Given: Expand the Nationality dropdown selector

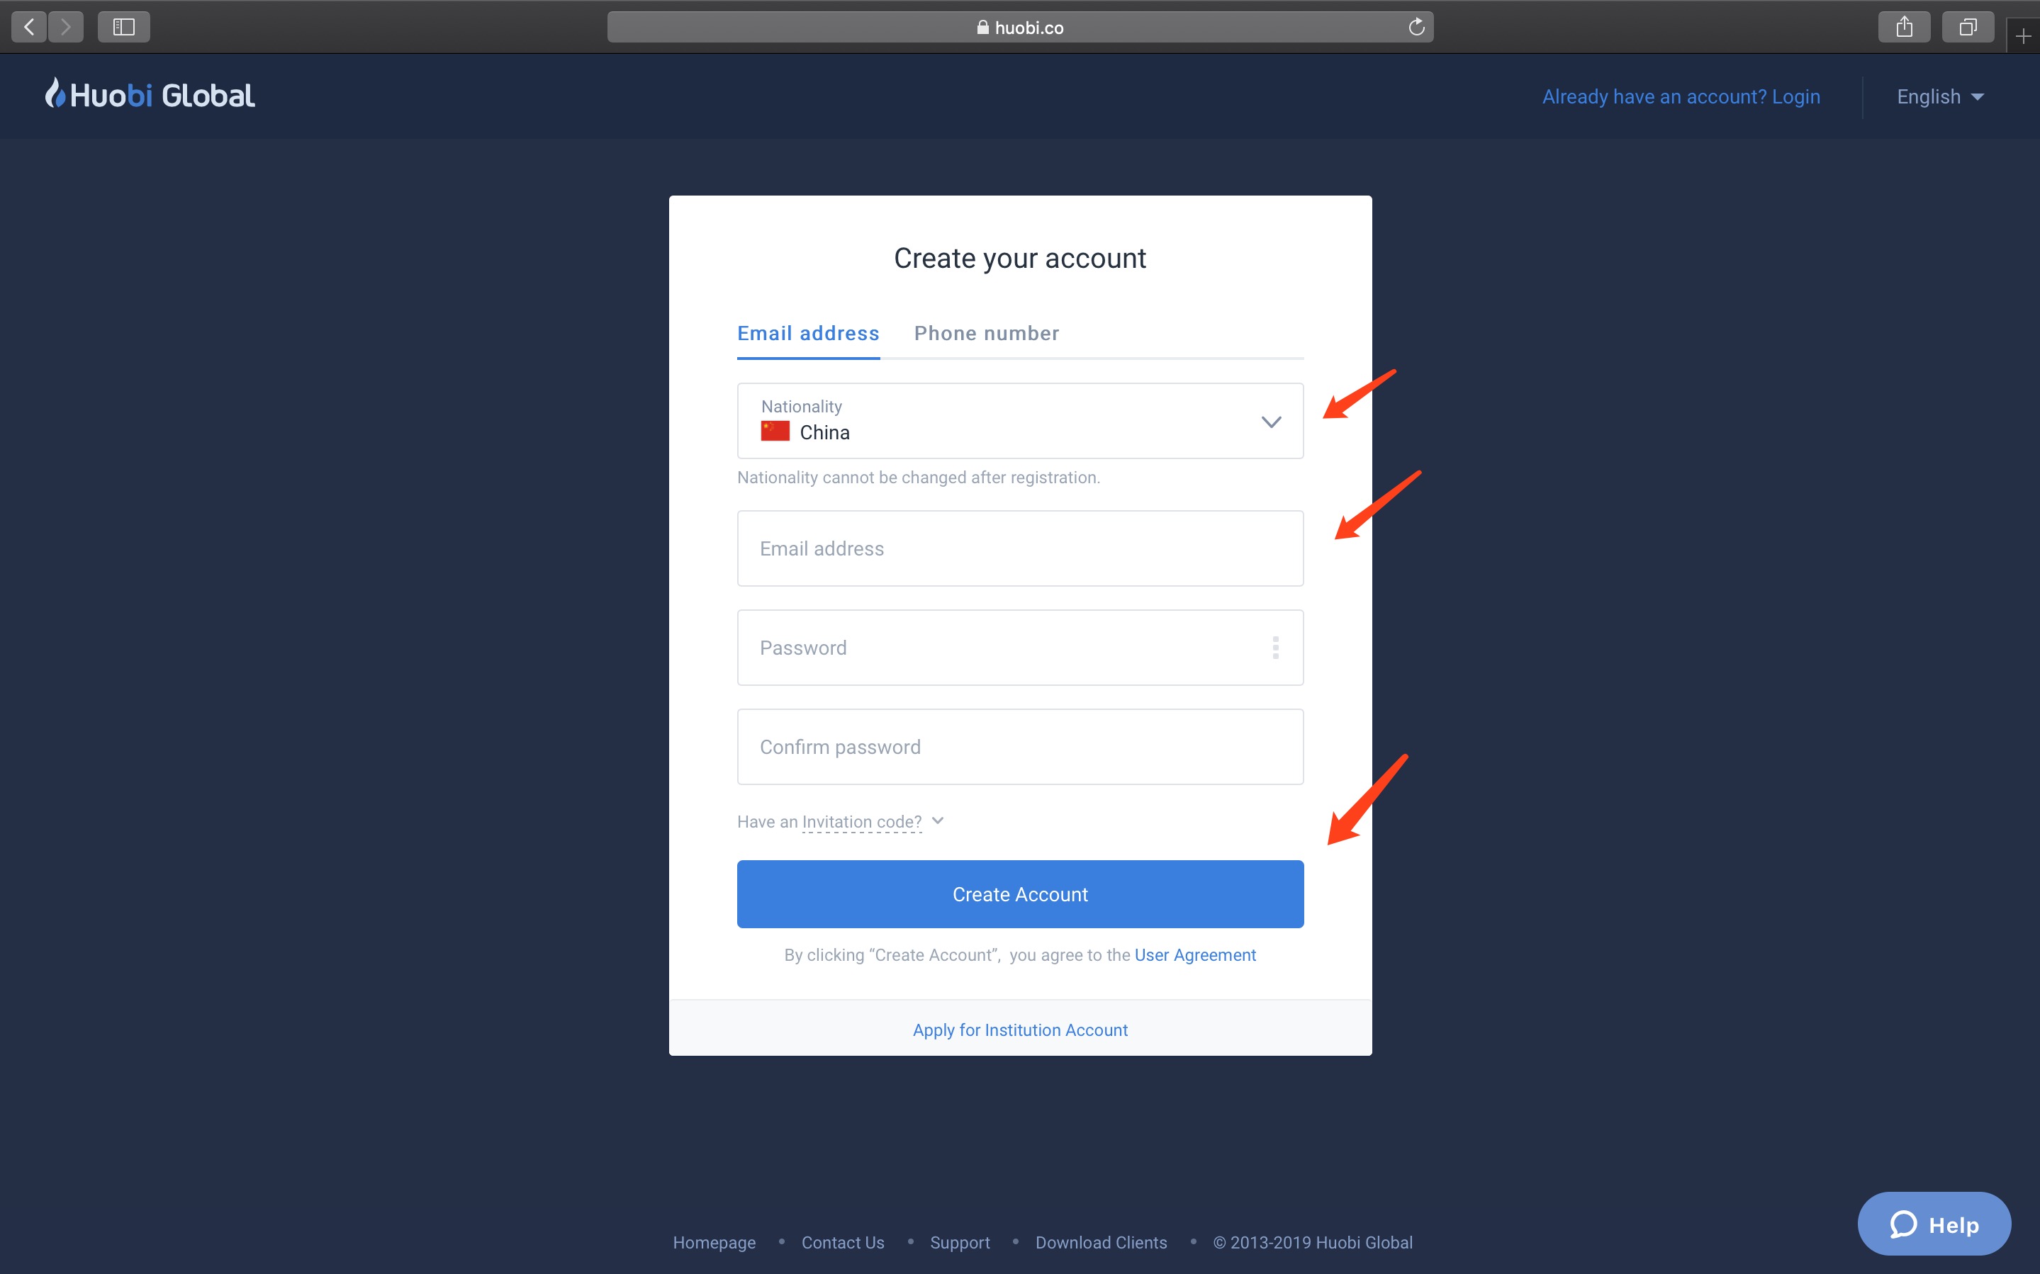Looking at the screenshot, I should 1270,421.
